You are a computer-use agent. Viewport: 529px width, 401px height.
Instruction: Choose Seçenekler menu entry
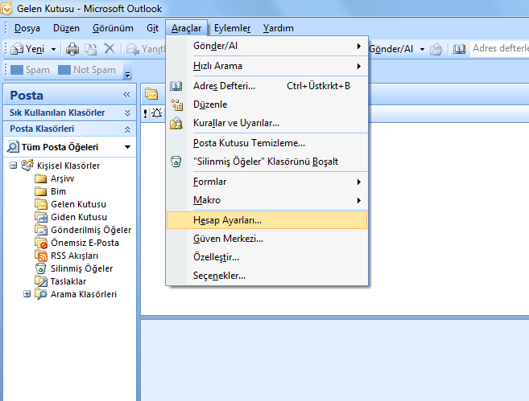click(x=267, y=276)
